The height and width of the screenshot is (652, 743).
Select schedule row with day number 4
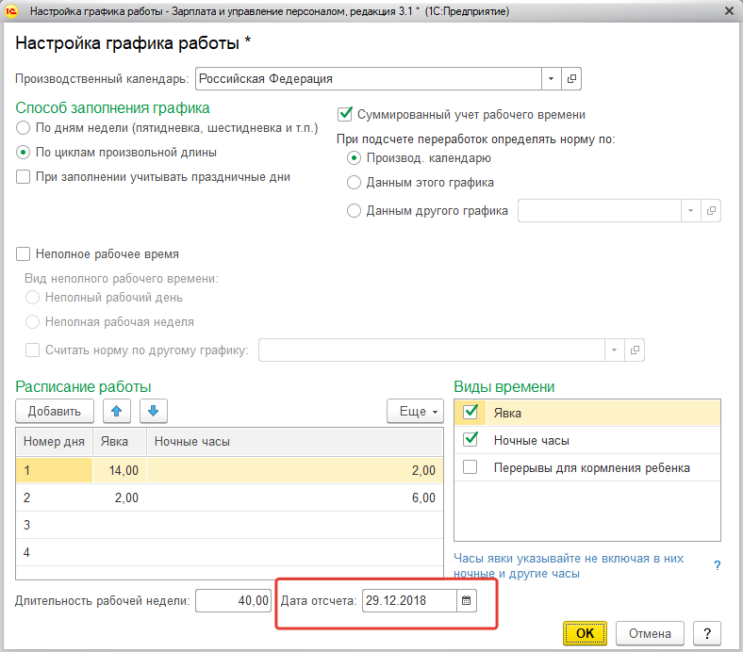tap(229, 552)
